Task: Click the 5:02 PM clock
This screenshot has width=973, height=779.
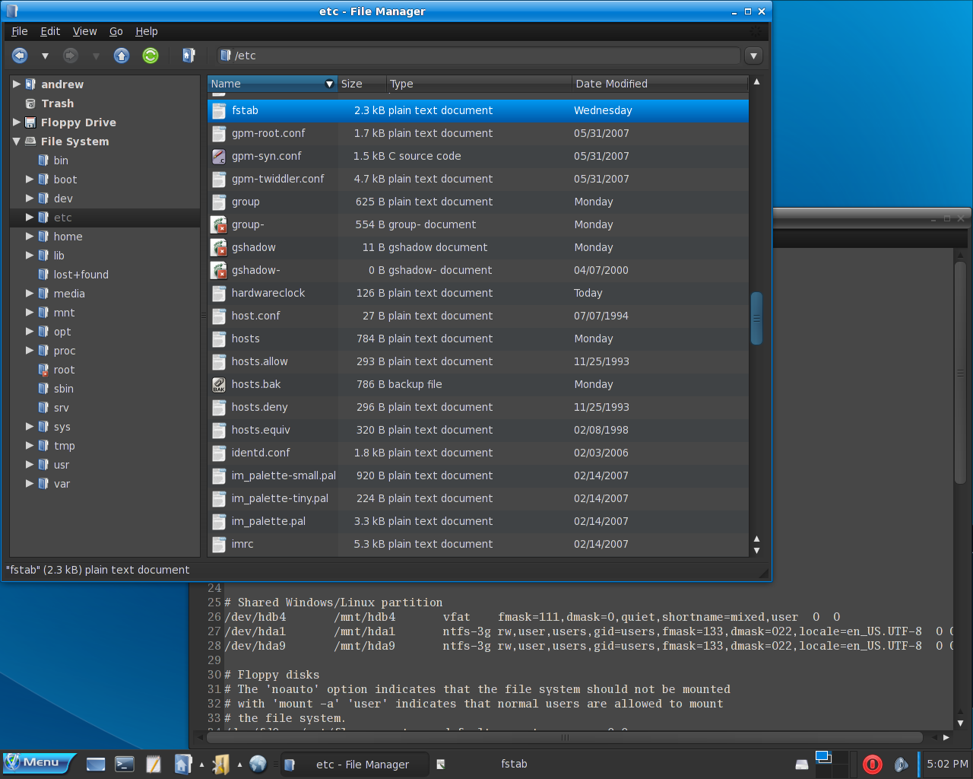Action: tap(947, 764)
